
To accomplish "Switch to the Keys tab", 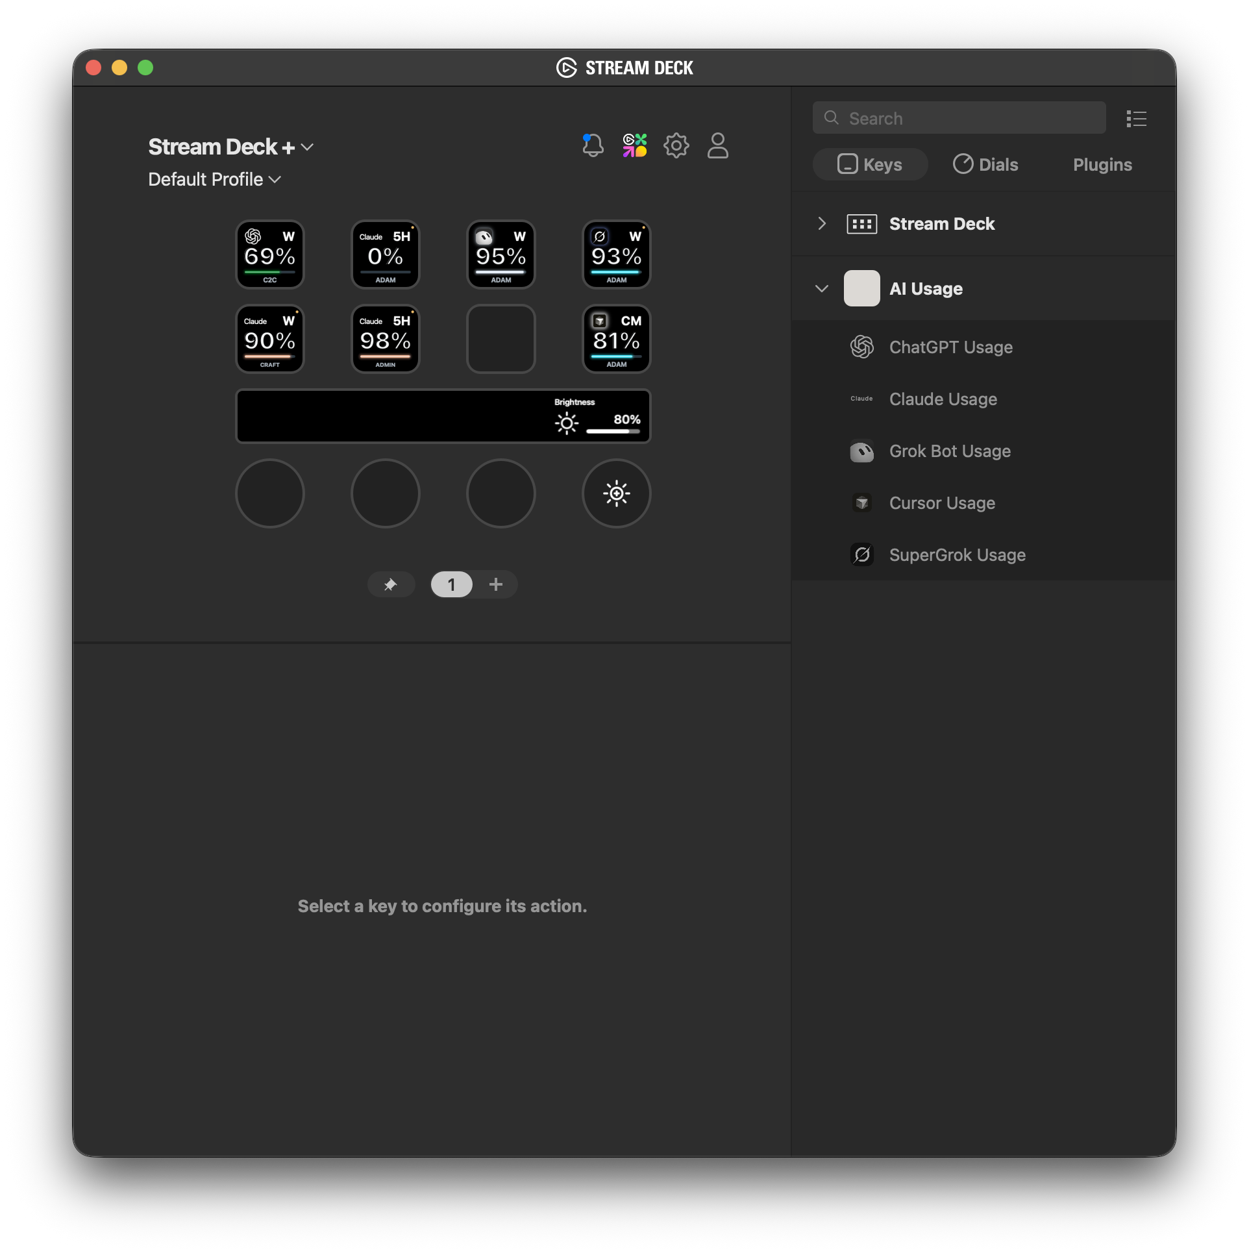I will pyautogui.click(x=870, y=164).
